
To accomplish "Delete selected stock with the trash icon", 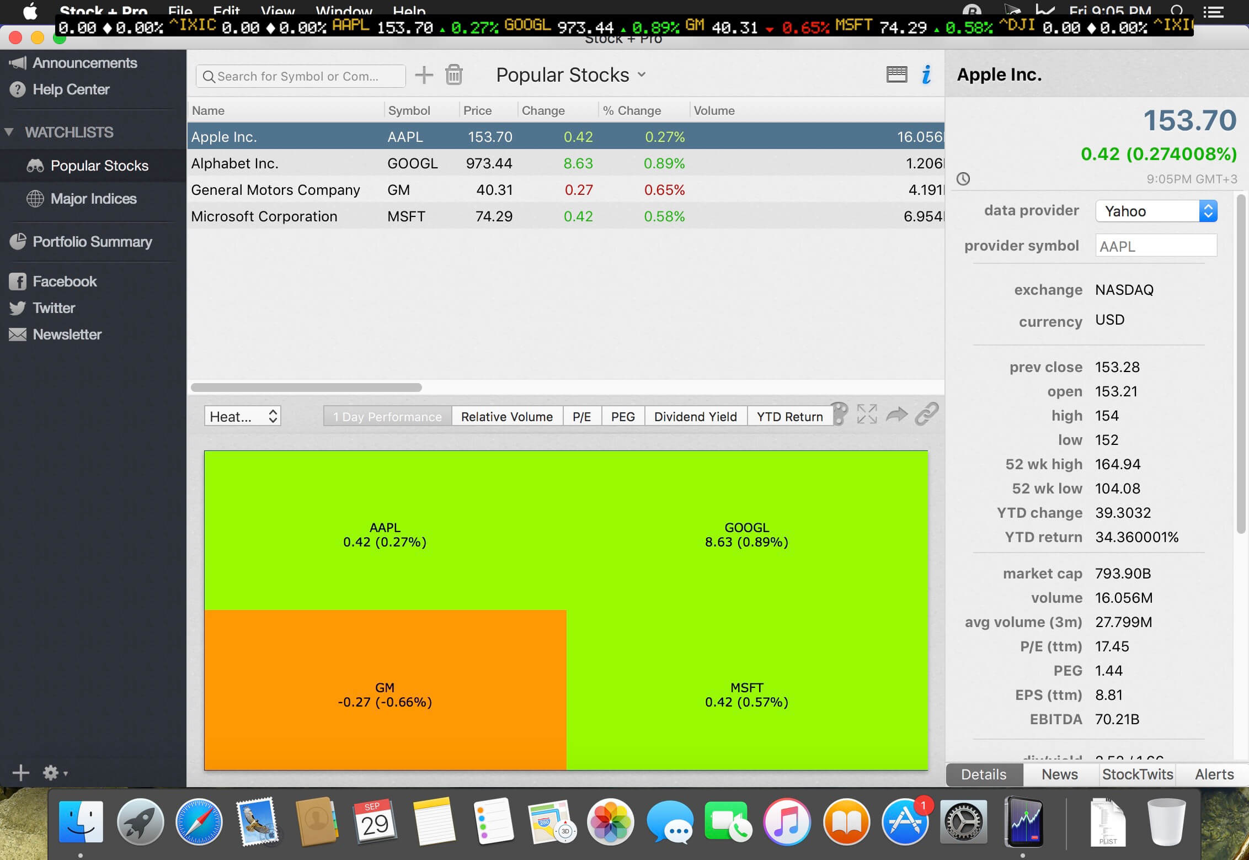I will [454, 75].
